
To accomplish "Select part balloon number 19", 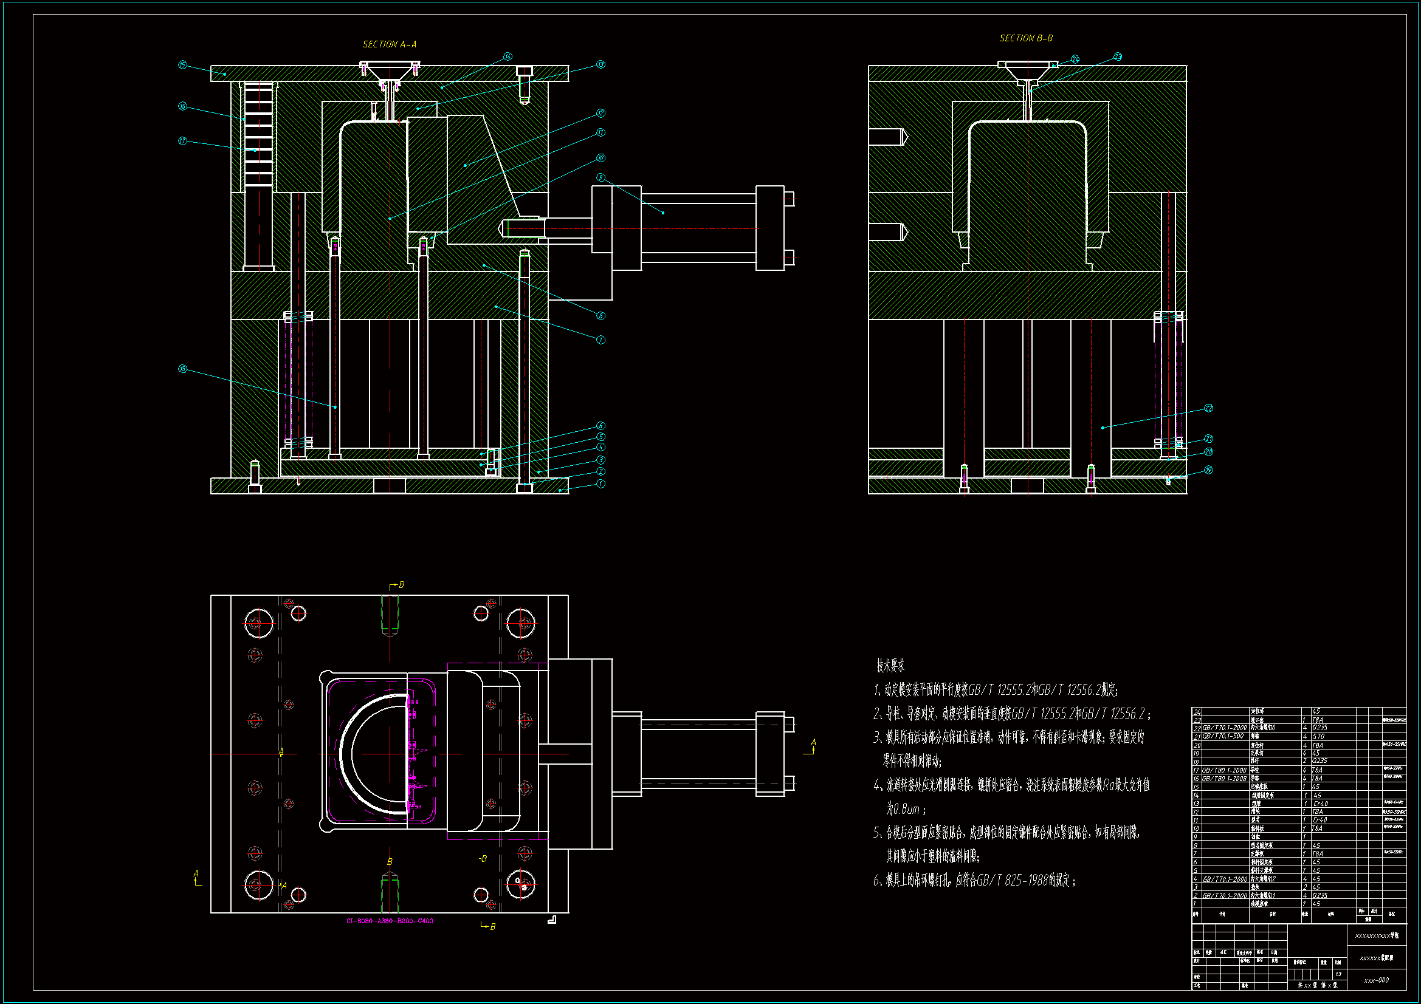I will point(1209,470).
